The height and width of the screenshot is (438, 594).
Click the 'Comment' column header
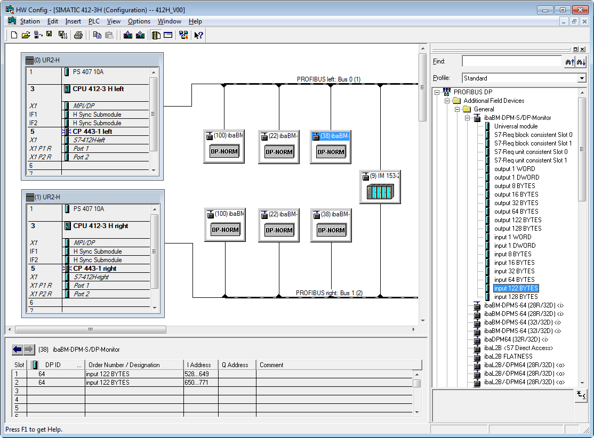339,365
